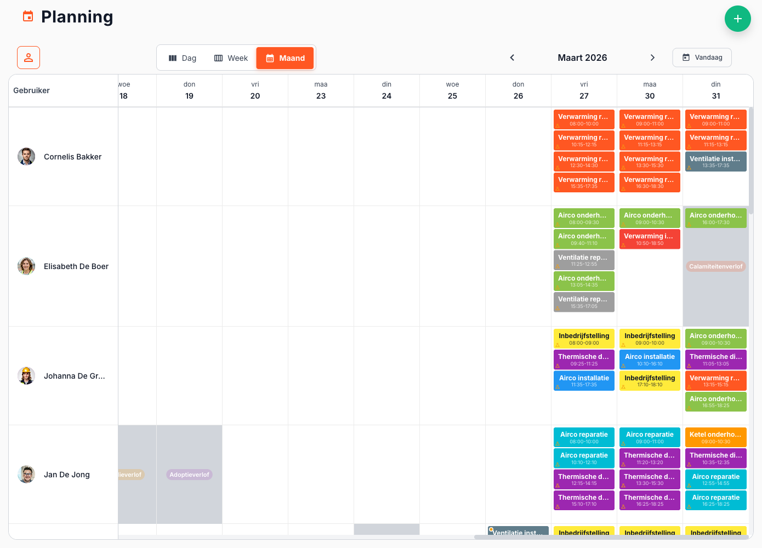Select the Dag view columns icon

(174, 58)
